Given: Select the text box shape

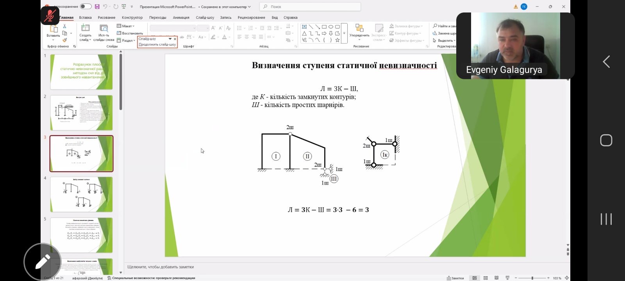Looking at the screenshot, I should tap(304, 27).
